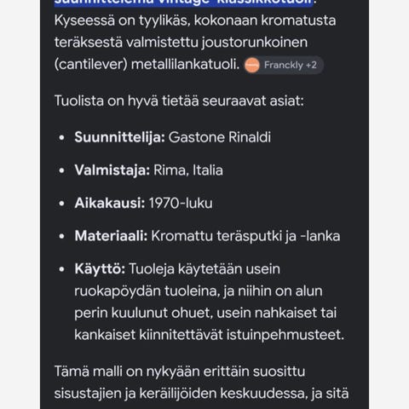Screen dimensions: 409x409
Task: Click the Aikakausi label
Action: pos(110,203)
